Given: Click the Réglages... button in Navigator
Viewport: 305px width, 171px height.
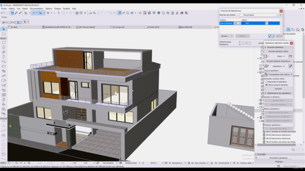Looking at the screenshot, I should (x=279, y=161).
